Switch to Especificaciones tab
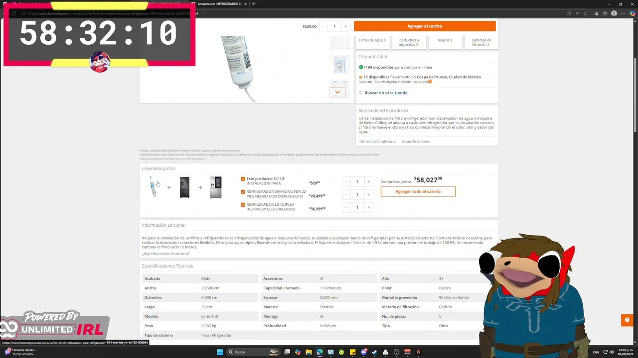The width and height of the screenshot is (638, 358). pos(416,141)
